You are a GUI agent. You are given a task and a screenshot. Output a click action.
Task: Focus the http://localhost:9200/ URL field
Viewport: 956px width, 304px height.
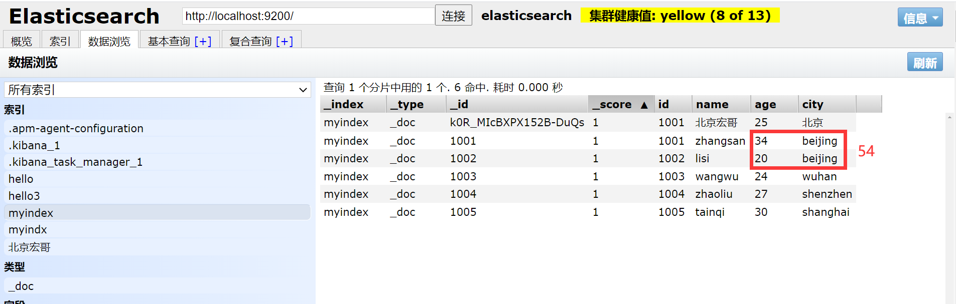click(x=309, y=16)
